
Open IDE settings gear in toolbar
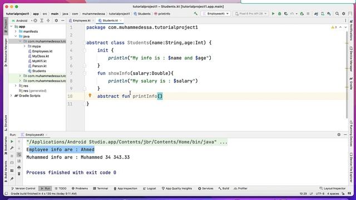click(344, 13)
